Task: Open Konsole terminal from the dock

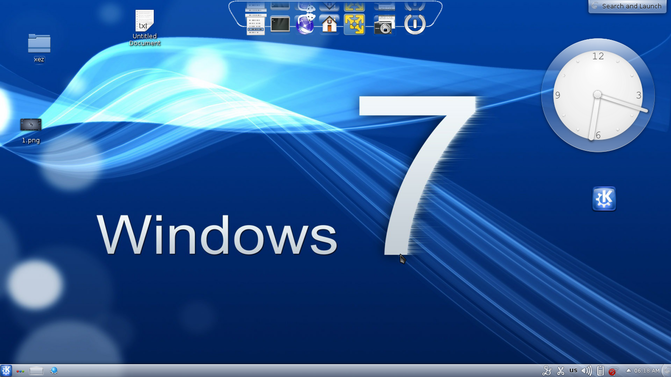Action: [280, 24]
